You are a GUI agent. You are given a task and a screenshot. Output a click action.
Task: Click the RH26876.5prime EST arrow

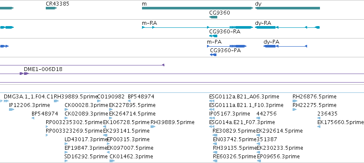pyautogui.click(x=295, y=101)
